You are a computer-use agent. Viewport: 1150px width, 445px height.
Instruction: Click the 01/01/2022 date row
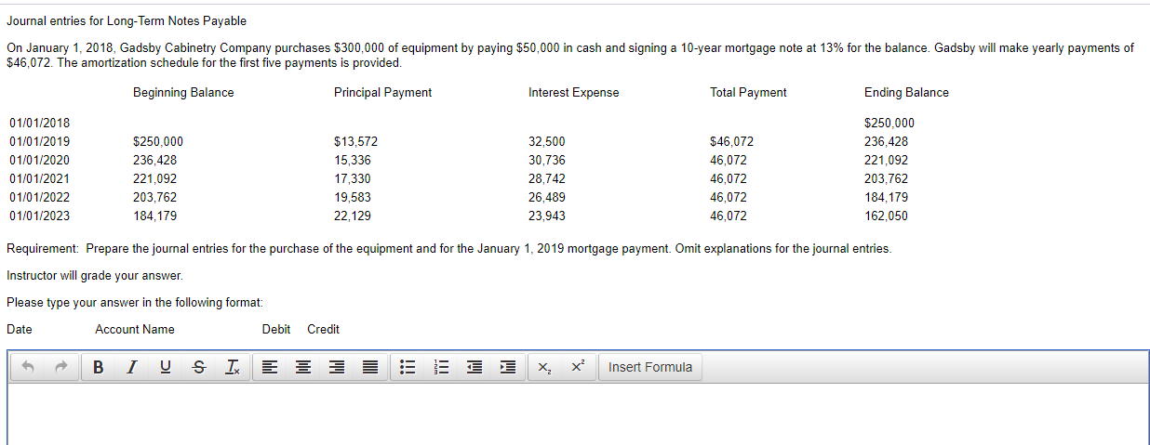coord(39,197)
